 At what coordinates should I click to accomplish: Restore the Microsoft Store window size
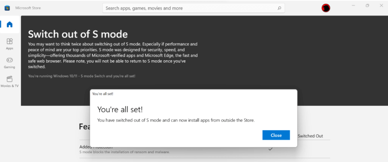pyautogui.click(x=367, y=5)
